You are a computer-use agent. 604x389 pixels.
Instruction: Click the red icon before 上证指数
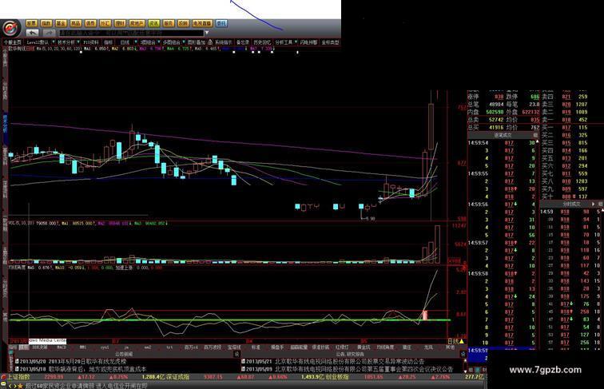[3, 377]
